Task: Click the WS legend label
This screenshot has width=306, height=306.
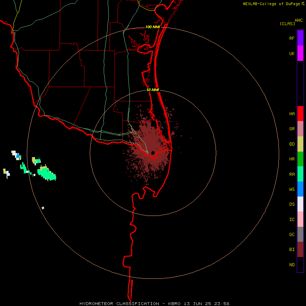Action: (292, 189)
